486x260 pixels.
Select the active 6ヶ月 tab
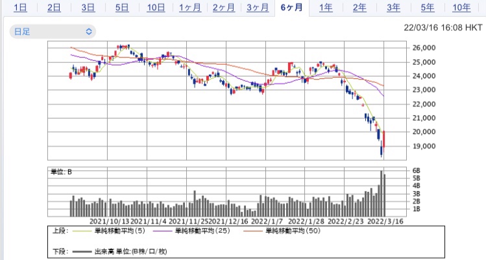291,8
